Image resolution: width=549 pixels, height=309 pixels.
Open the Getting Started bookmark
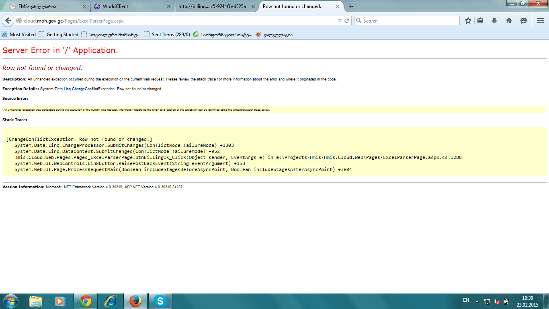coord(59,35)
